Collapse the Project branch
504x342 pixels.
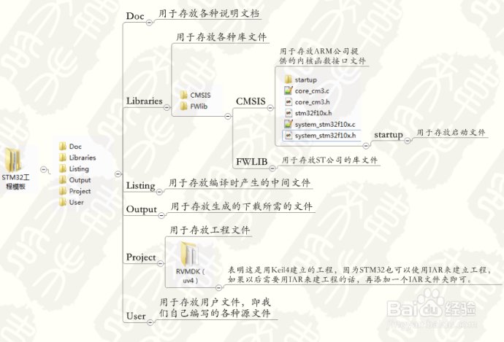pyautogui.click(x=161, y=263)
